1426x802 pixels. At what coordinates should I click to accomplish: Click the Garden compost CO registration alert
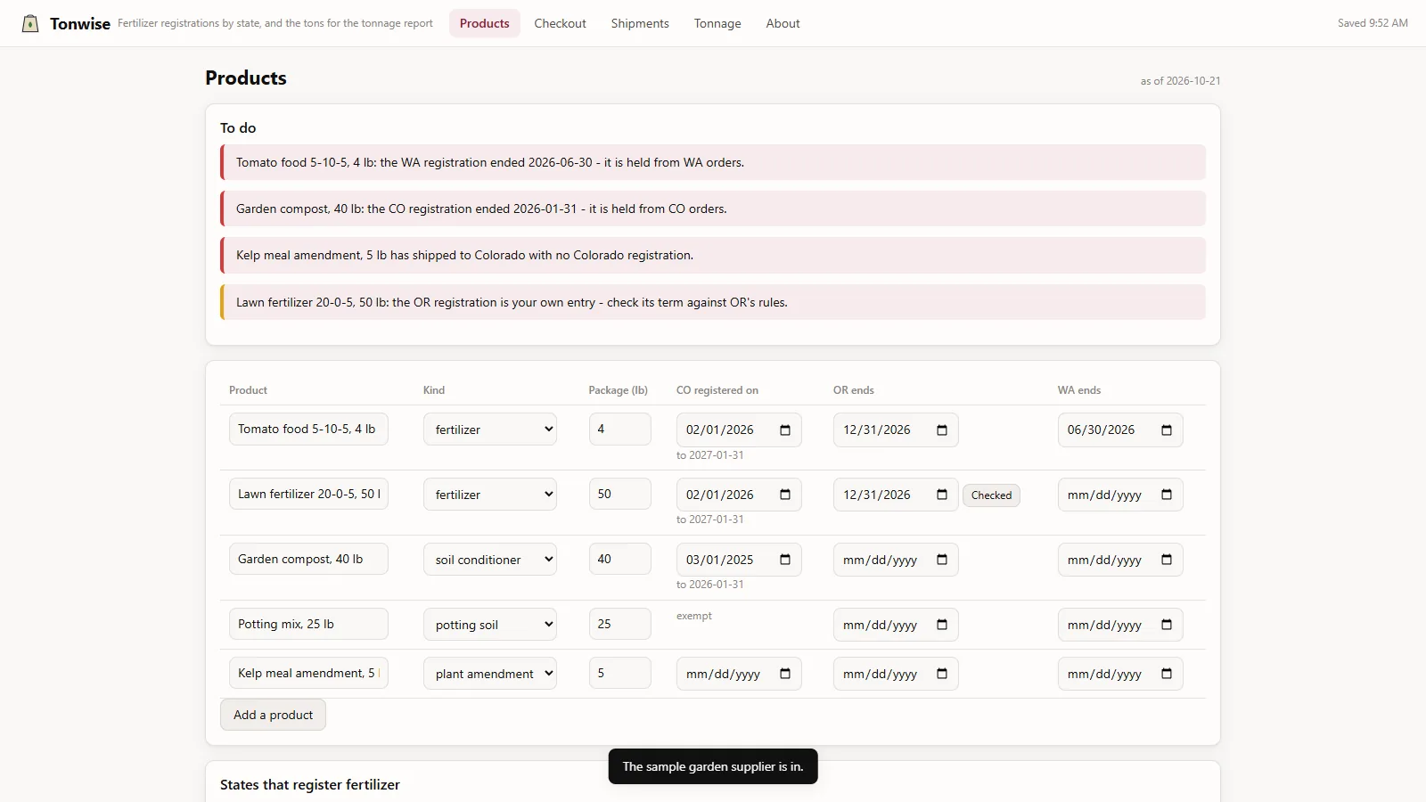[x=713, y=209]
